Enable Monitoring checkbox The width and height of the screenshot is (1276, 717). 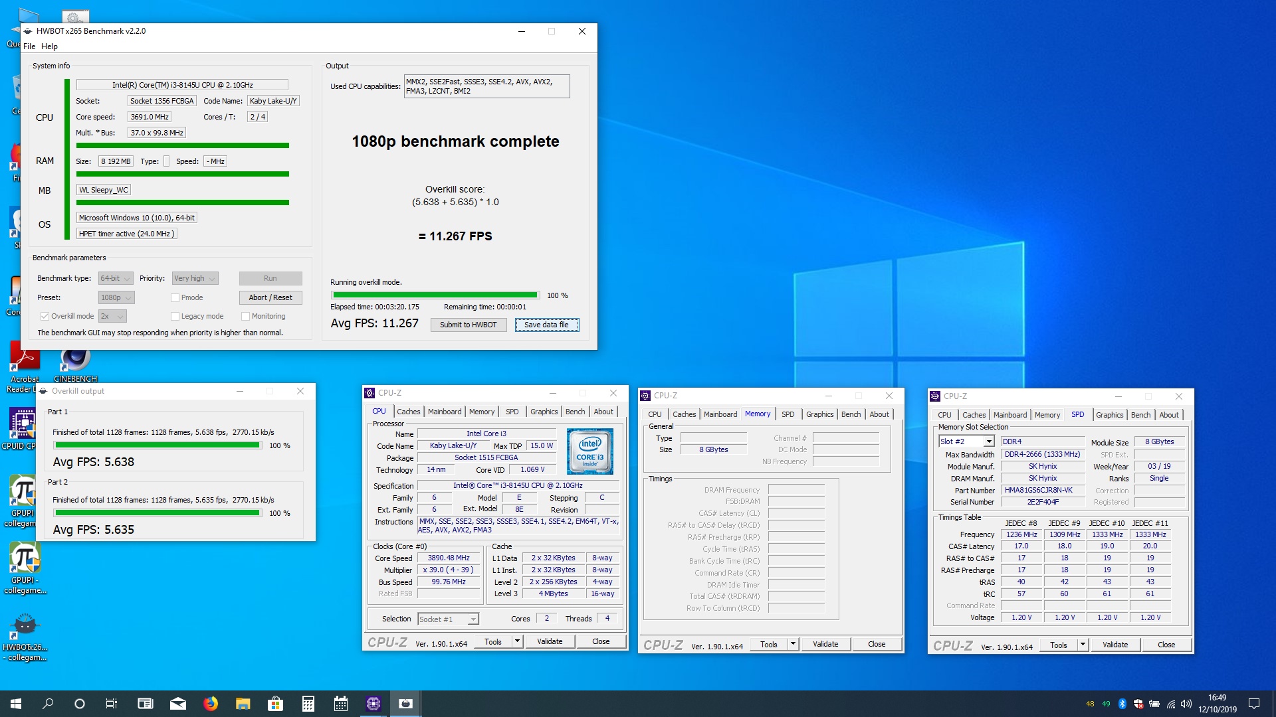pos(245,316)
